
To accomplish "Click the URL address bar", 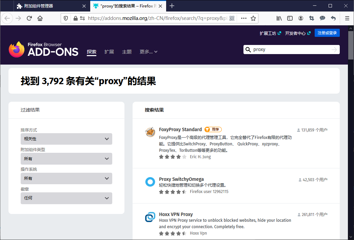I will (157, 18).
